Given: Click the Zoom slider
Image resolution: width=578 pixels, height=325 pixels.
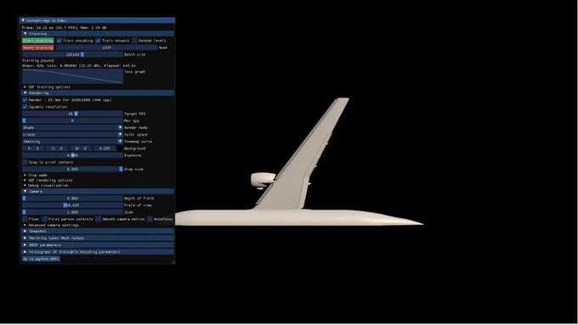Looking at the screenshot, I should pos(72,212).
